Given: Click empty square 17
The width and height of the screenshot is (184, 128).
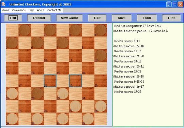Looking at the screenshot, I should click(25, 81).
